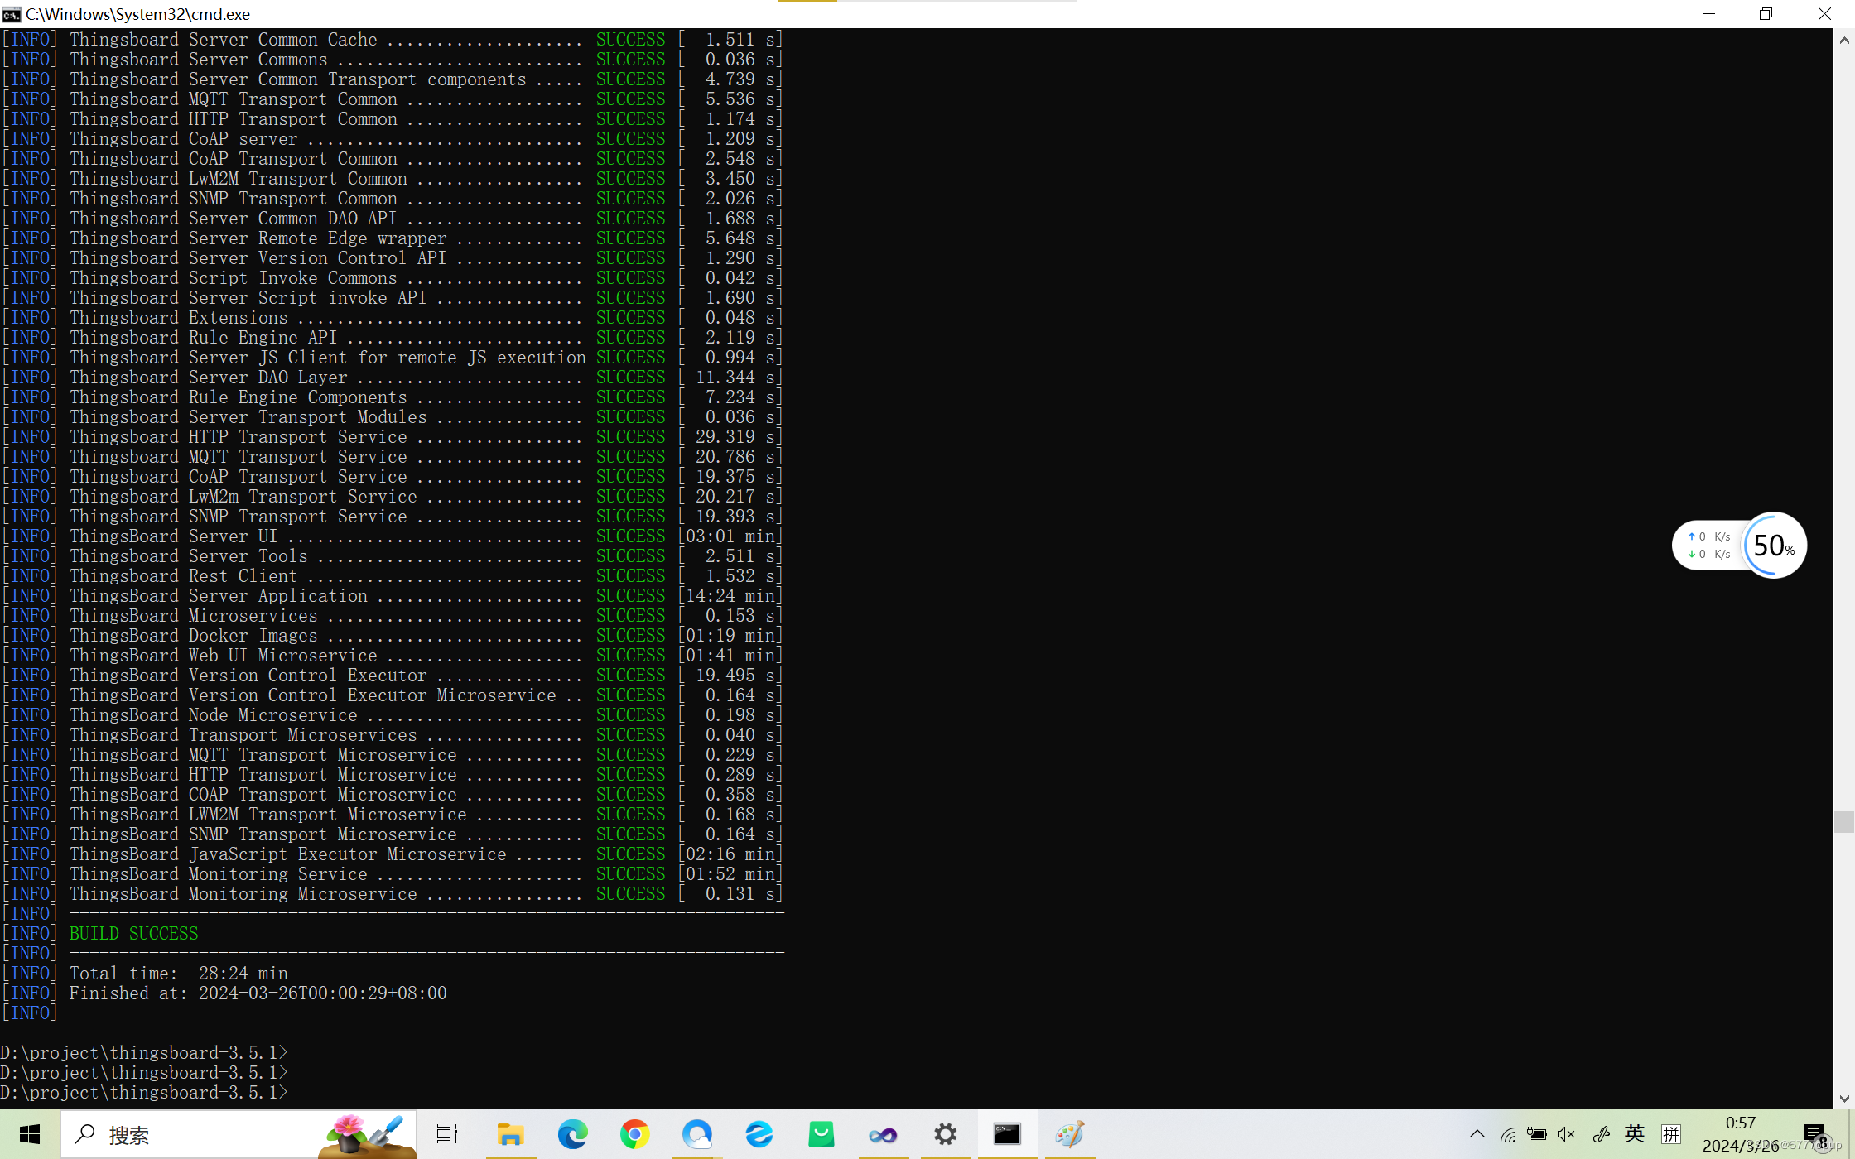Click 'Thingsboard HTTP Transport Service' text
The width and height of the screenshot is (1855, 1159).
tap(238, 437)
